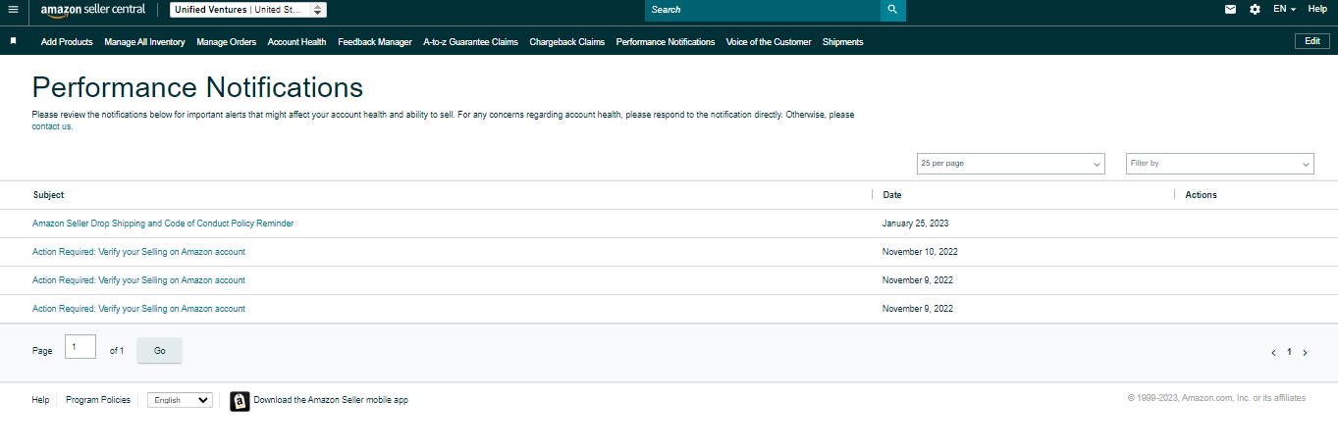Click the footer Help link
The width and height of the screenshot is (1338, 448).
click(40, 400)
